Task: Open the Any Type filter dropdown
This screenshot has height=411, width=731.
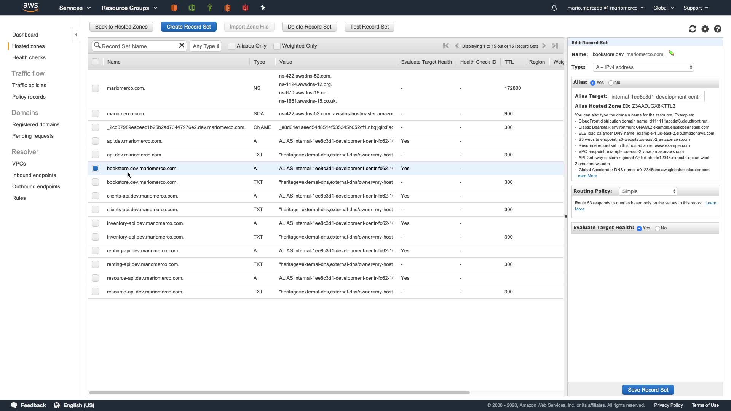Action: coord(206,46)
